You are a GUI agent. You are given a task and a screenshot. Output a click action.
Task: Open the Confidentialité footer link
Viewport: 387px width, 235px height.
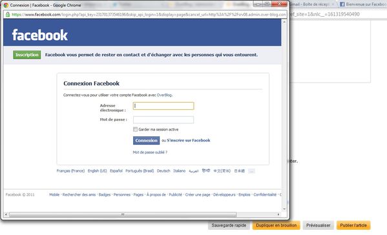tap(265, 194)
